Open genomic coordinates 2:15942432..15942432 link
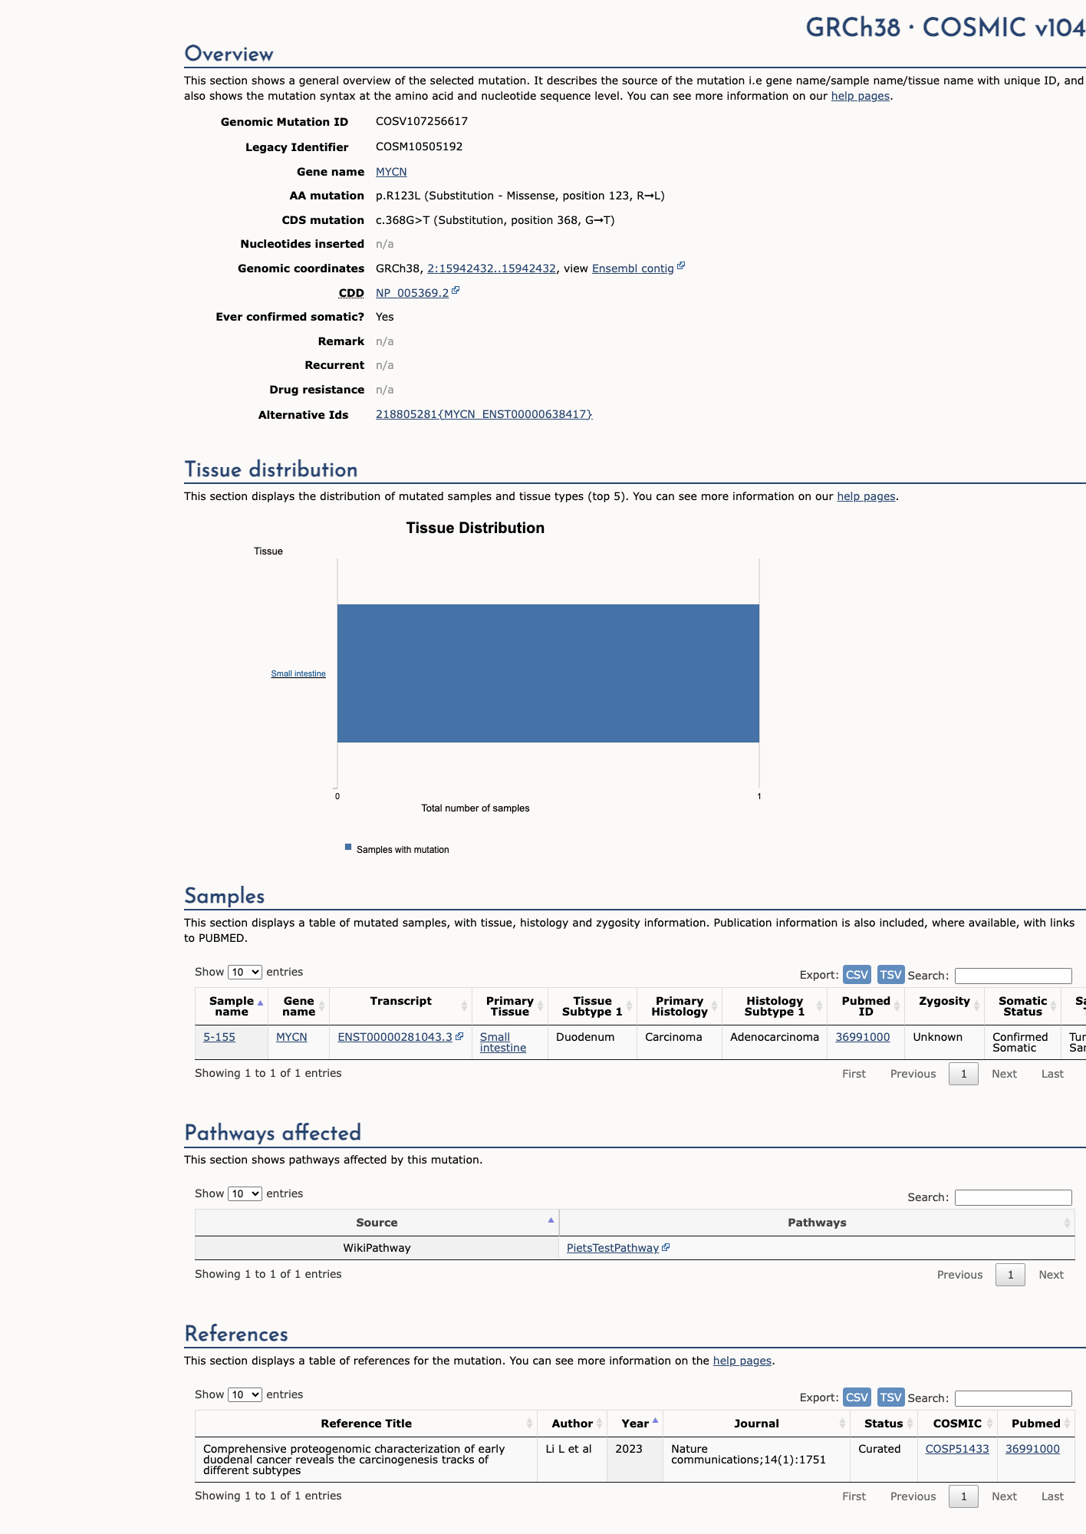Image resolution: width=1086 pixels, height=1534 pixels. click(x=492, y=268)
